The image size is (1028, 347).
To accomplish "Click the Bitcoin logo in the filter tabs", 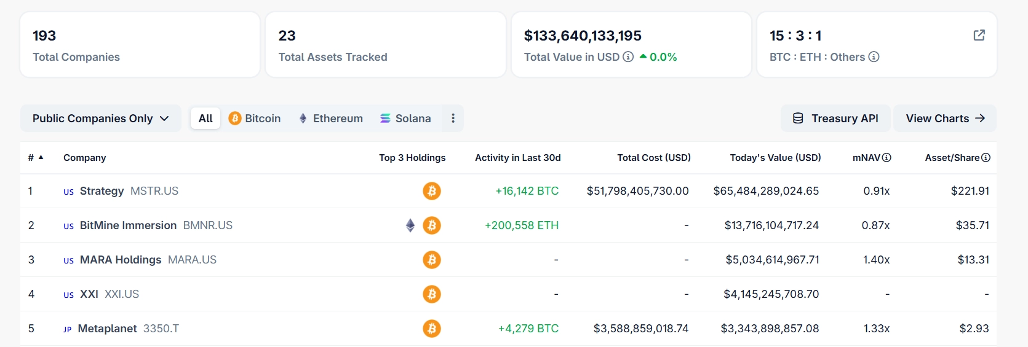I will pos(234,119).
